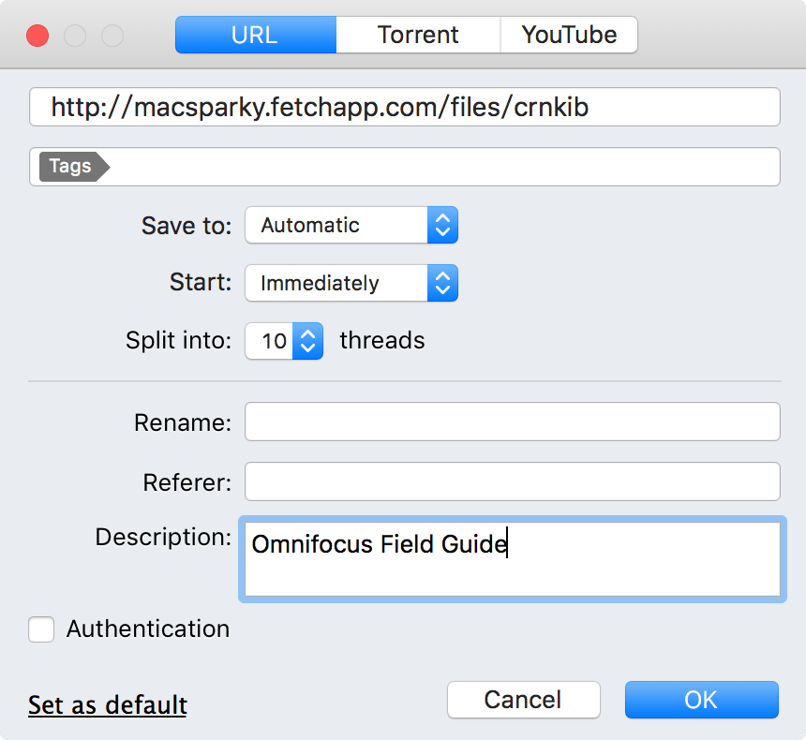
Task: Click the Referer text field
Action: [x=513, y=481]
